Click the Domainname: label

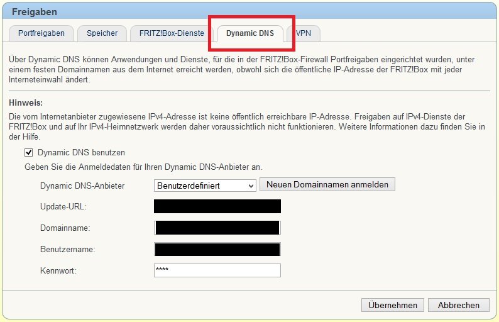point(65,228)
